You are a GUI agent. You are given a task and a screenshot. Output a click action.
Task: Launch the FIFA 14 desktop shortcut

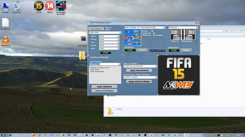click(50, 7)
